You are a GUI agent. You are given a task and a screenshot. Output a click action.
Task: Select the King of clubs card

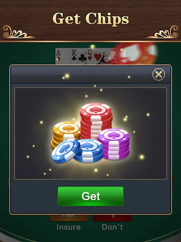click(x=79, y=56)
